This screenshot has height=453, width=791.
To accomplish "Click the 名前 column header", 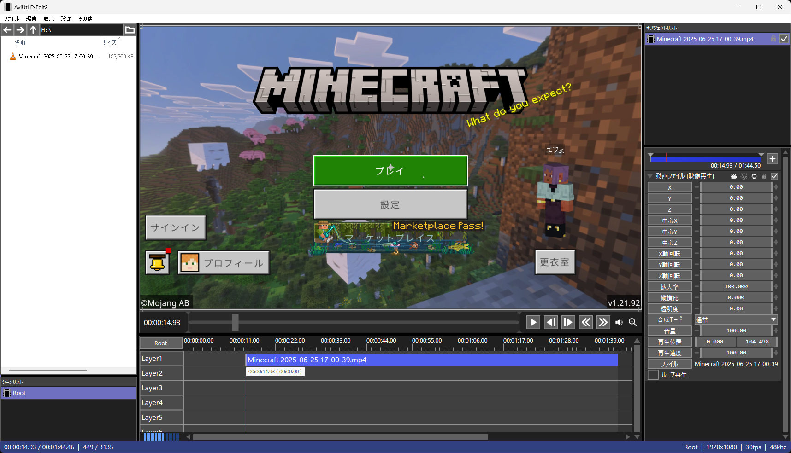I will tap(20, 42).
